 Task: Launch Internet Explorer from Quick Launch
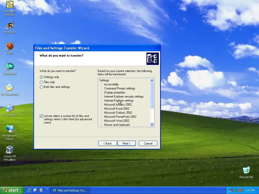tap(30, 190)
